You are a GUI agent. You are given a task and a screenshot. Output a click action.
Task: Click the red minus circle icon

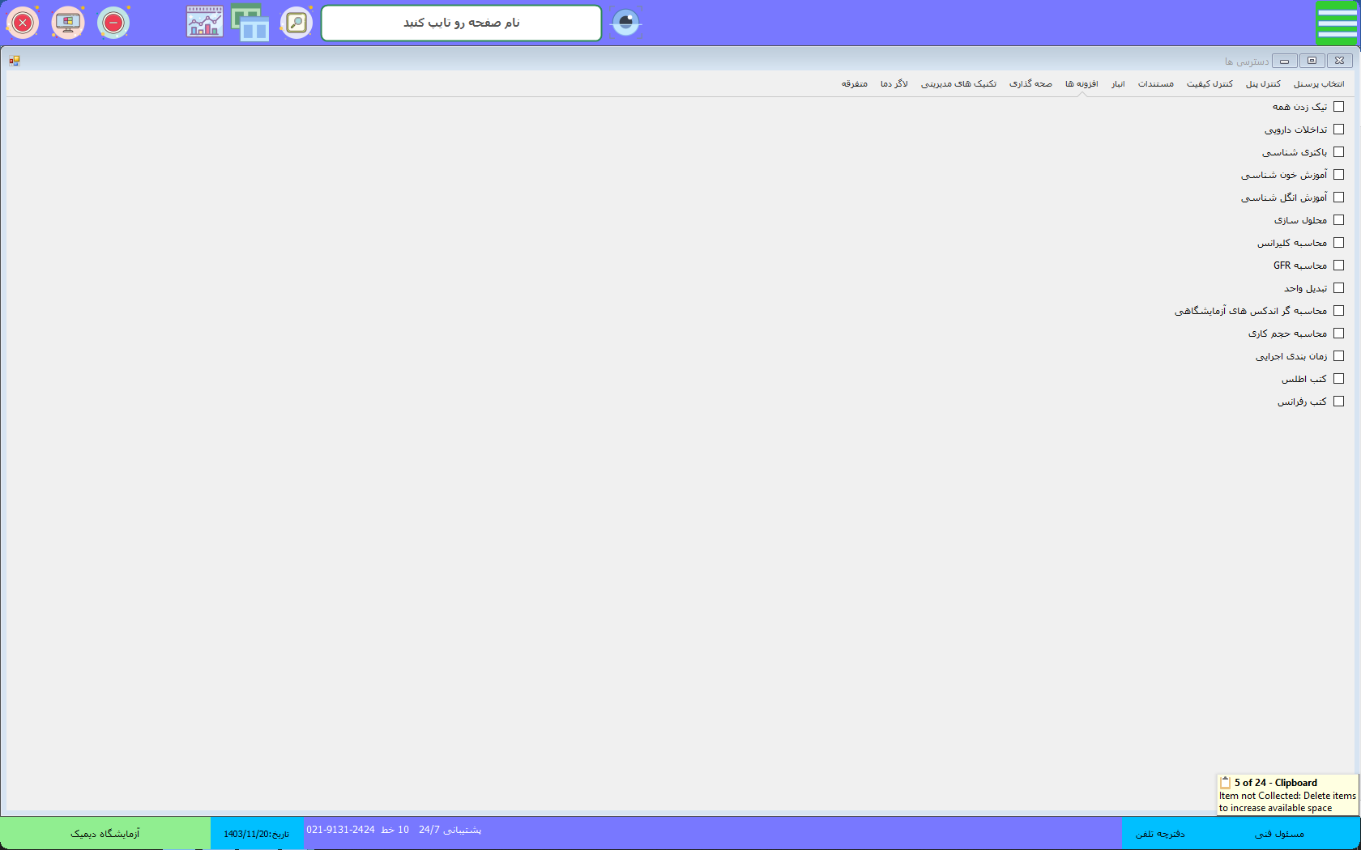(113, 23)
